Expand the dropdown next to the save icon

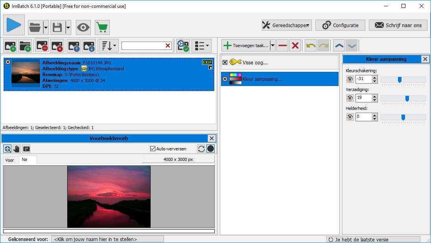(x=68, y=27)
